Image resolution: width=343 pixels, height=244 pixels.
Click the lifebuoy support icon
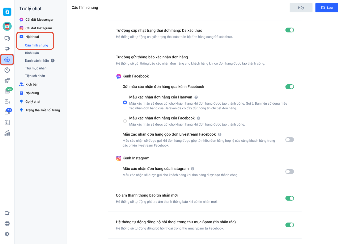(x=7, y=224)
